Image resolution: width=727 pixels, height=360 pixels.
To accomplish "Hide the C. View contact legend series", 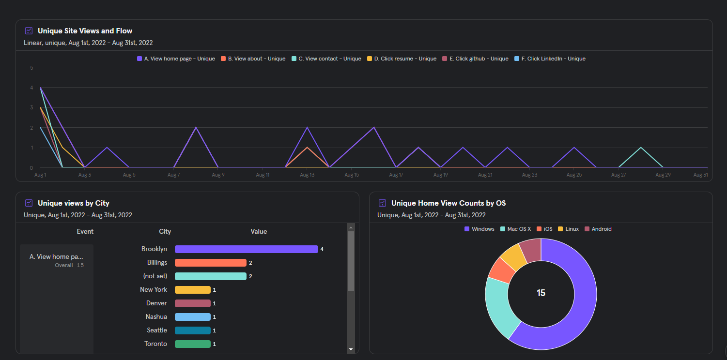I will 326,59.
